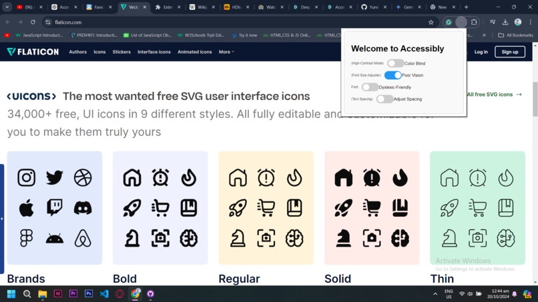
Task: Open the Chrome Extensions puzzle icon
Action: pyautogui.click(x=474, y=22)
